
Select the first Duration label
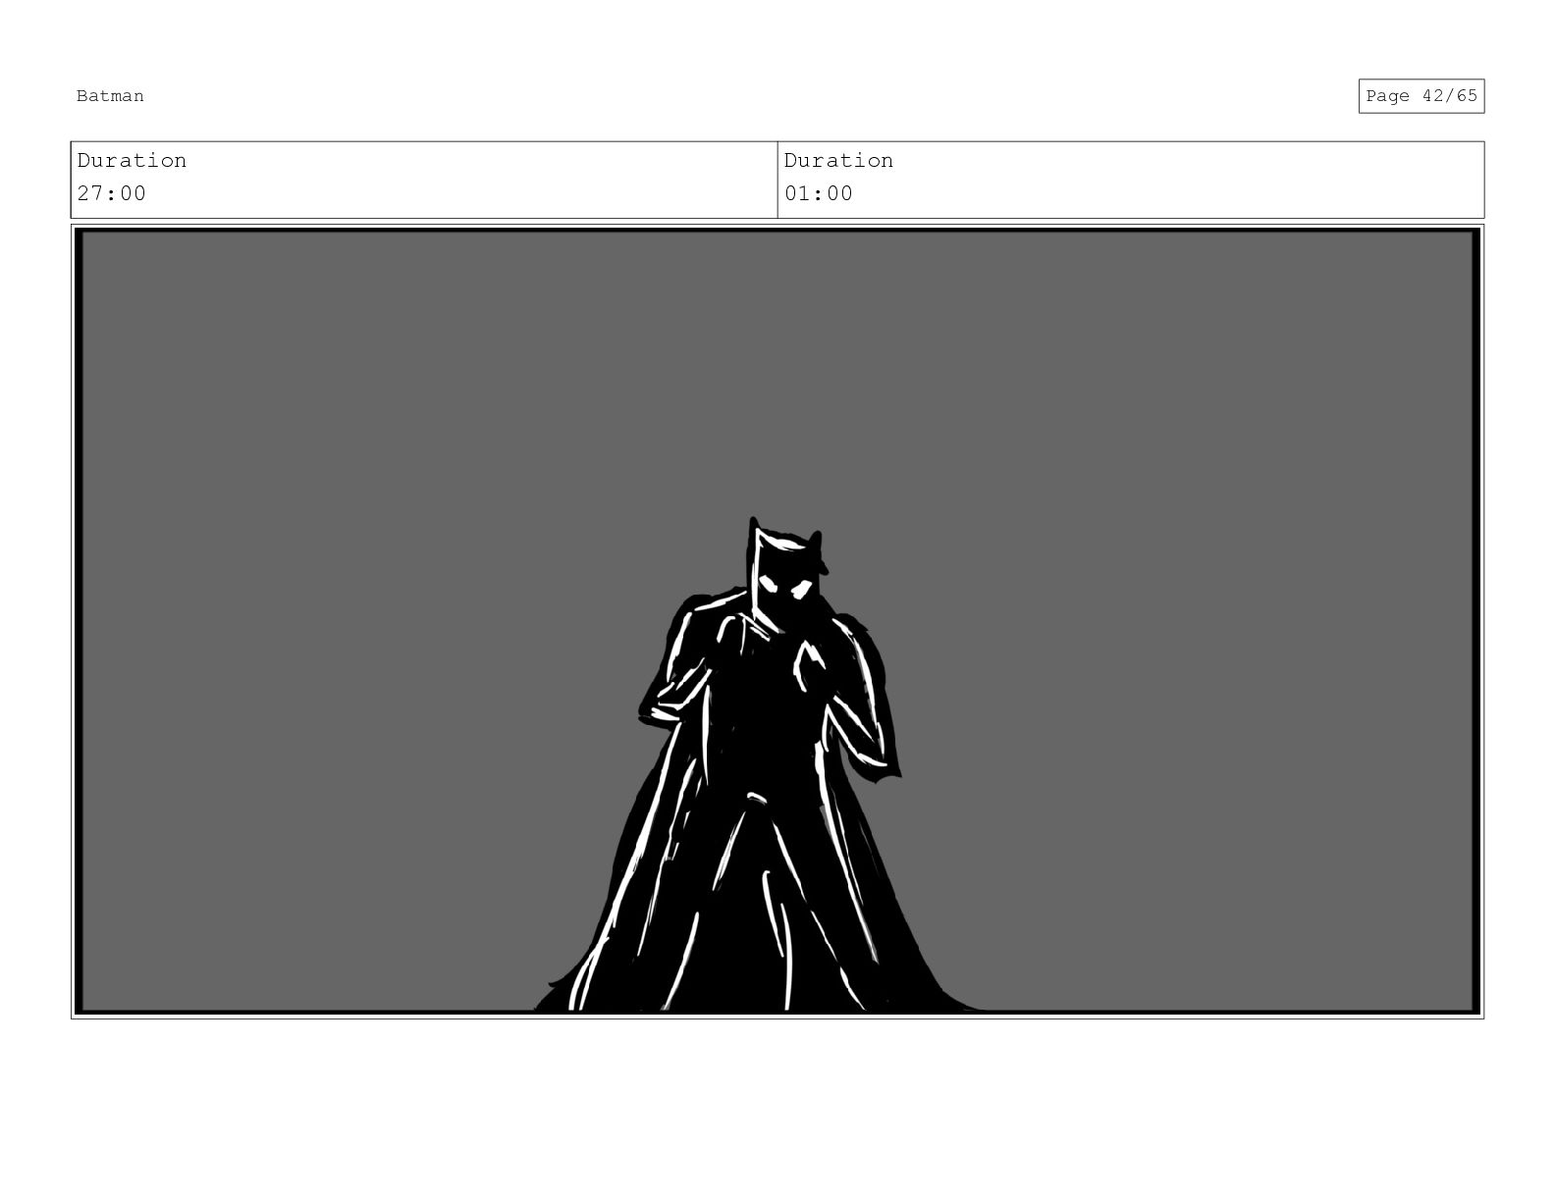[x=132, y=161]
